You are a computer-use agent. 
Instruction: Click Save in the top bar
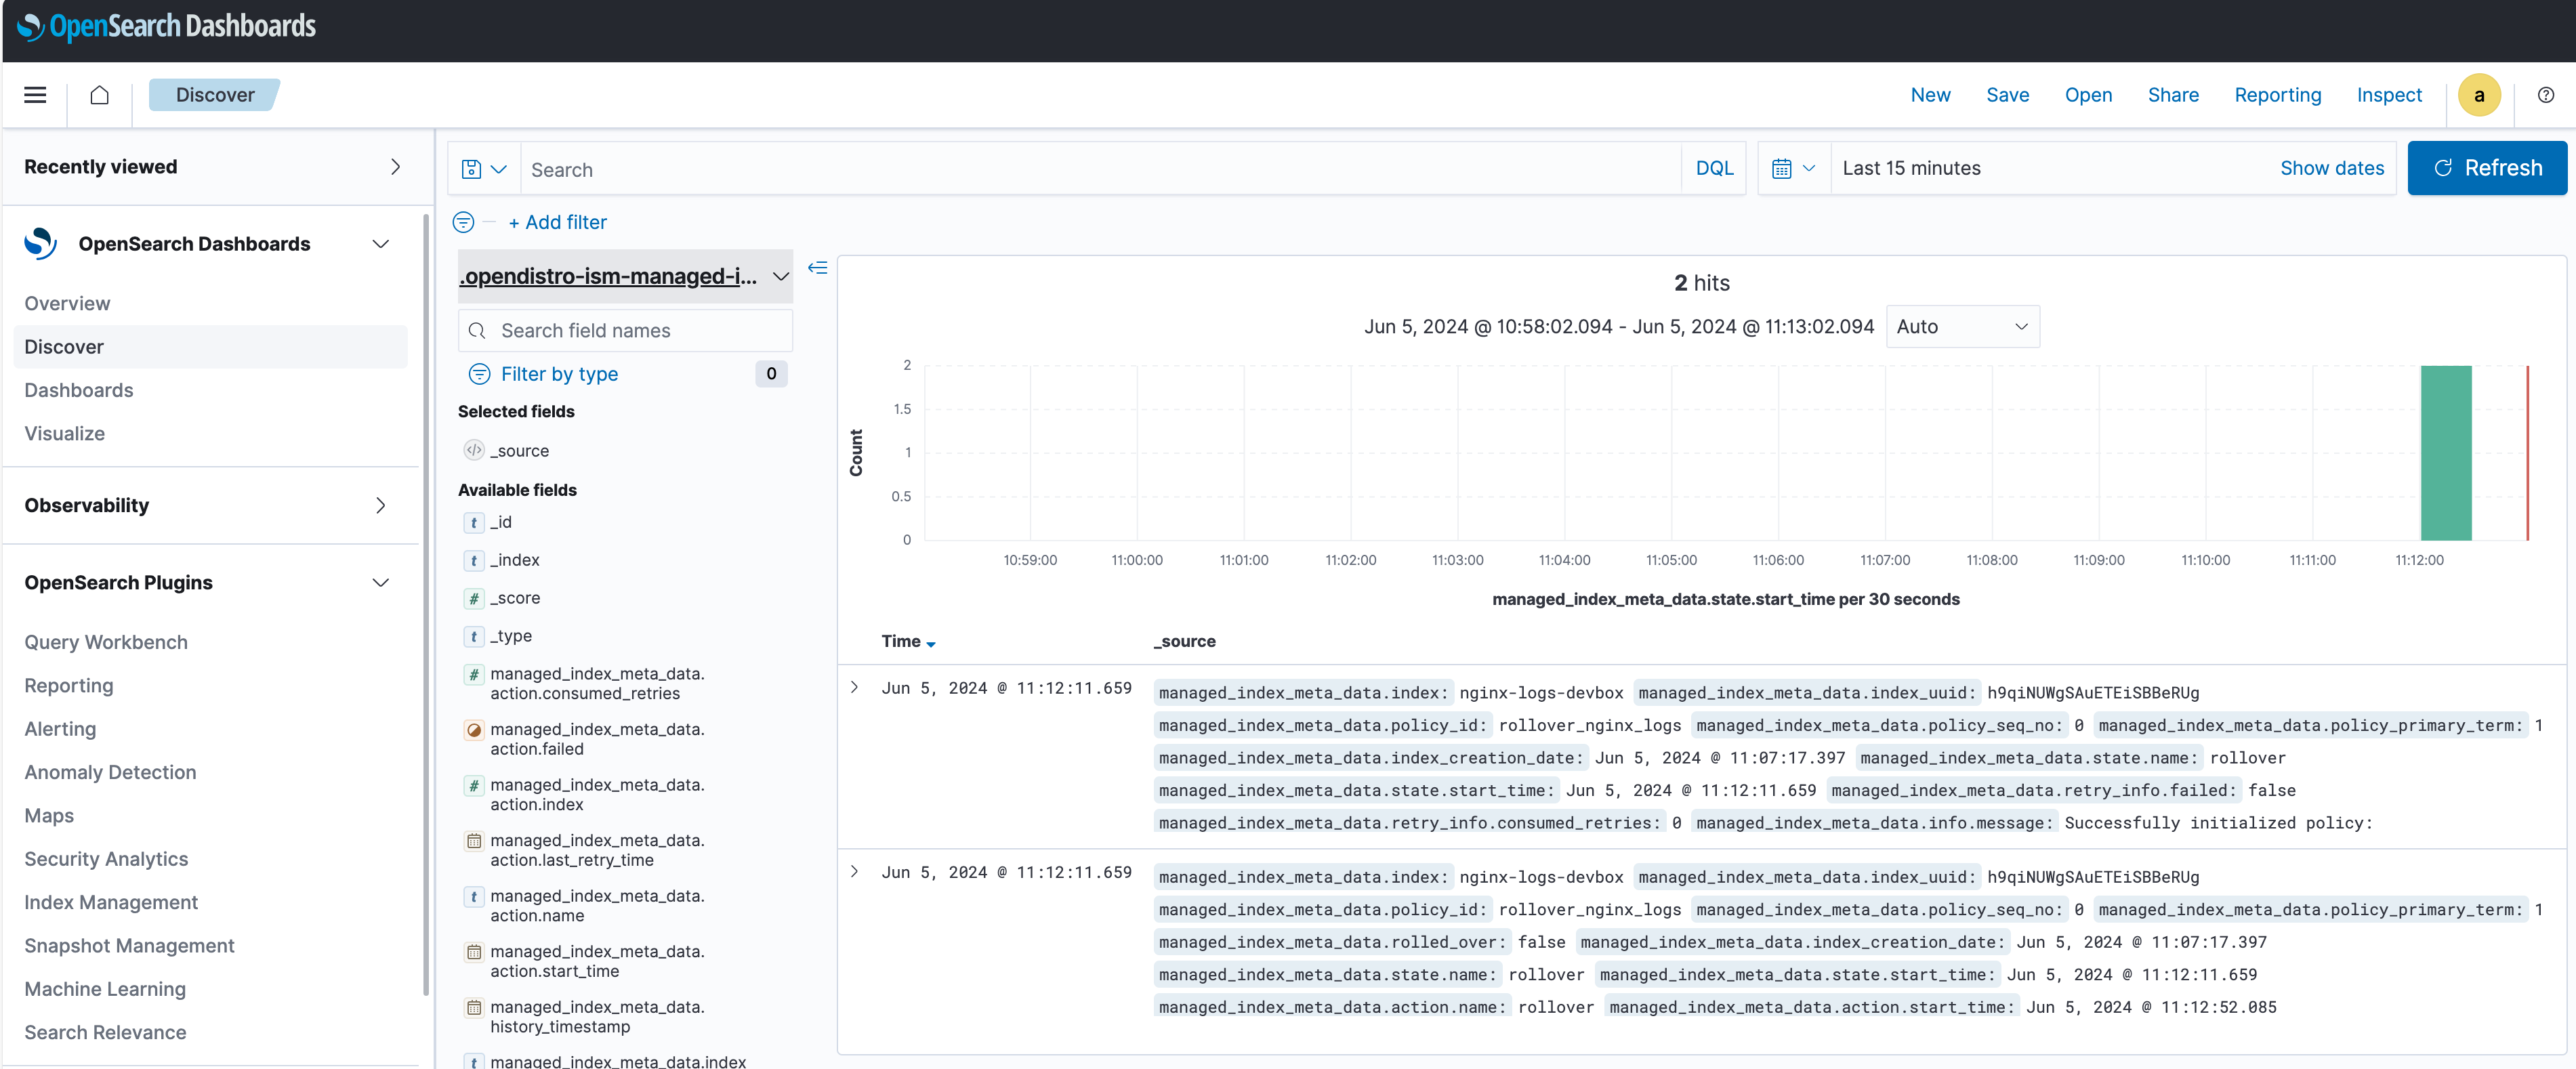(2007, 95)
